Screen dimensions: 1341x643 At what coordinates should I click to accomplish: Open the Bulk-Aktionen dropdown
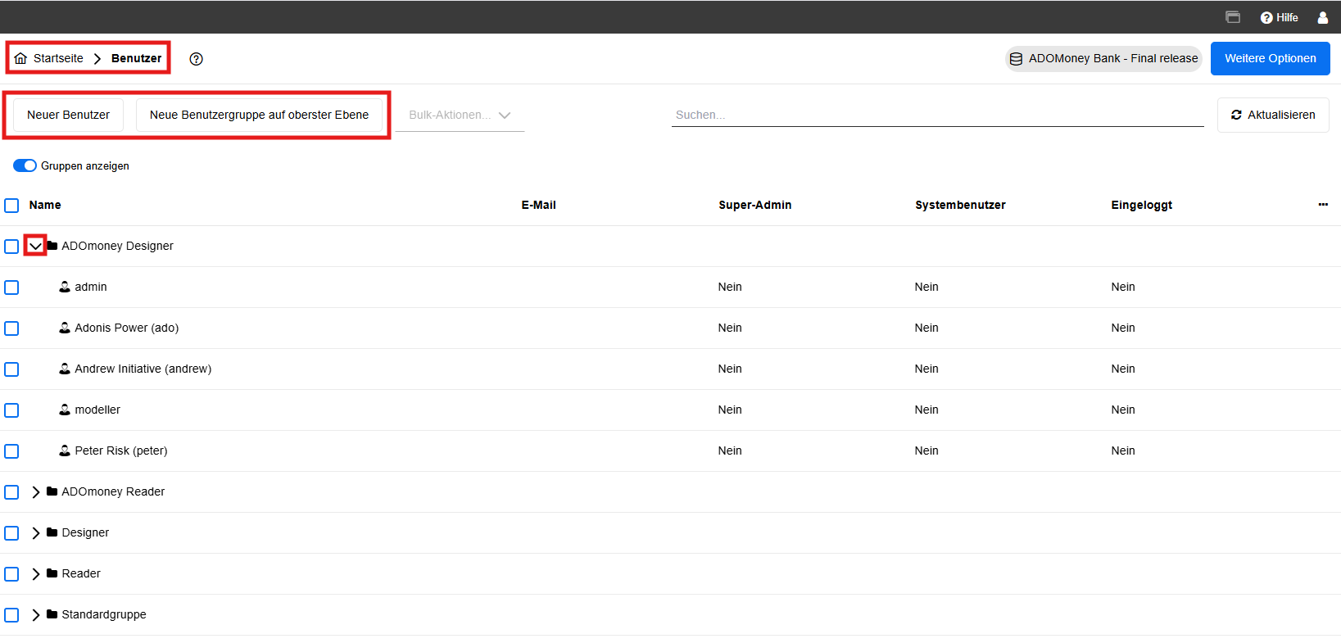460,115
